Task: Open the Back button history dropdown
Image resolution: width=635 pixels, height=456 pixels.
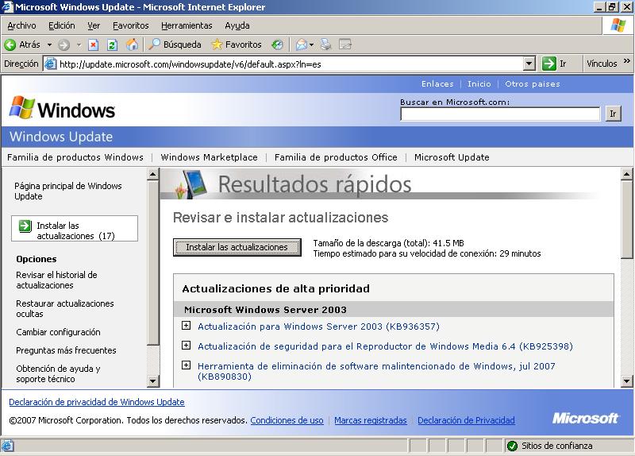Action: (49, 44)
